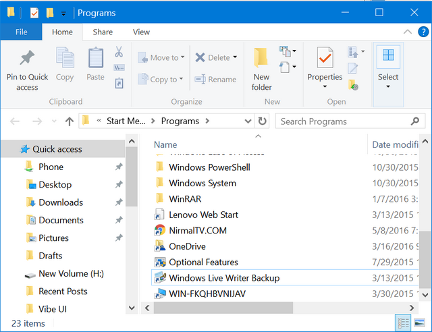Switch to the View ribbon tab
The width and height of the screenshot is (432, 332).
pos(141,32)
